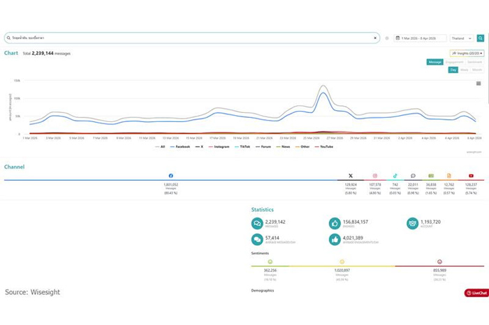The width and height of the screenshot is (489, 325).
Task: Click the positive sentiment smiley icon
Action: pos(270,262)
